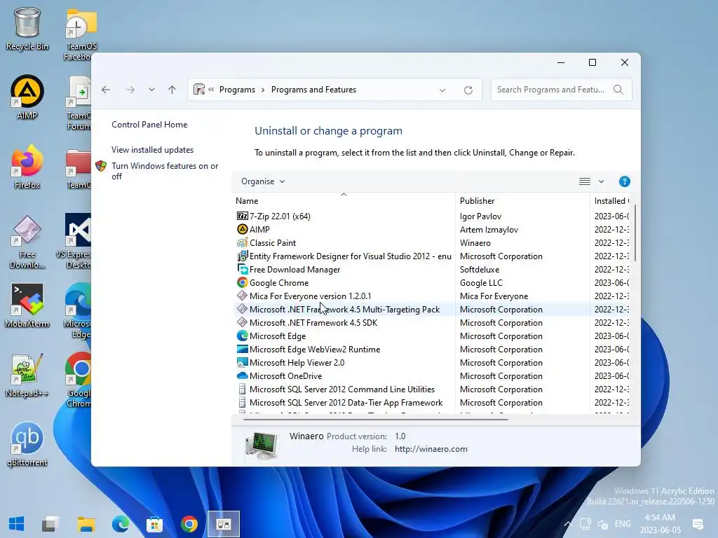Click the Artem Izmaylov publisher cell
Screen dimensions: 718x538
point(489,230)
